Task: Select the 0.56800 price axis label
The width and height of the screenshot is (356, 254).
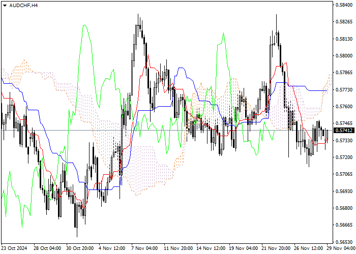Action: click(344, 208)
